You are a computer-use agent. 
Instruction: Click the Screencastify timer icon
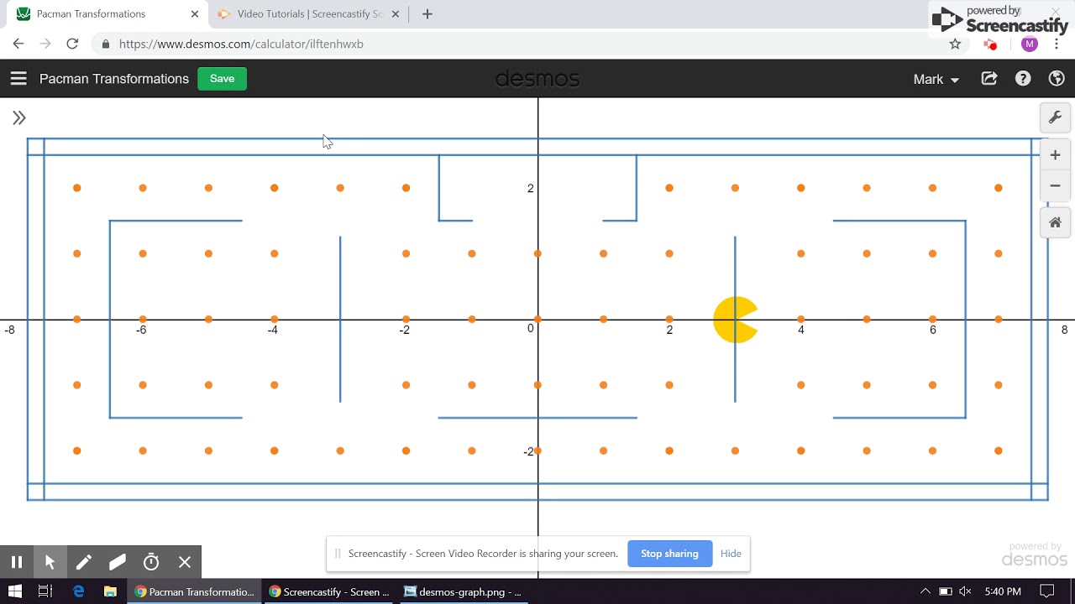(151, 562)
